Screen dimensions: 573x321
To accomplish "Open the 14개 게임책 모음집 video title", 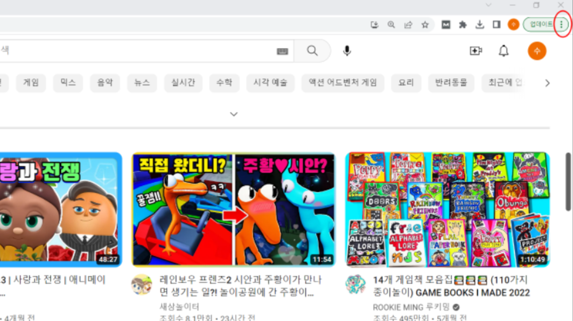I will pyautogui.click(x=452, y=287).
